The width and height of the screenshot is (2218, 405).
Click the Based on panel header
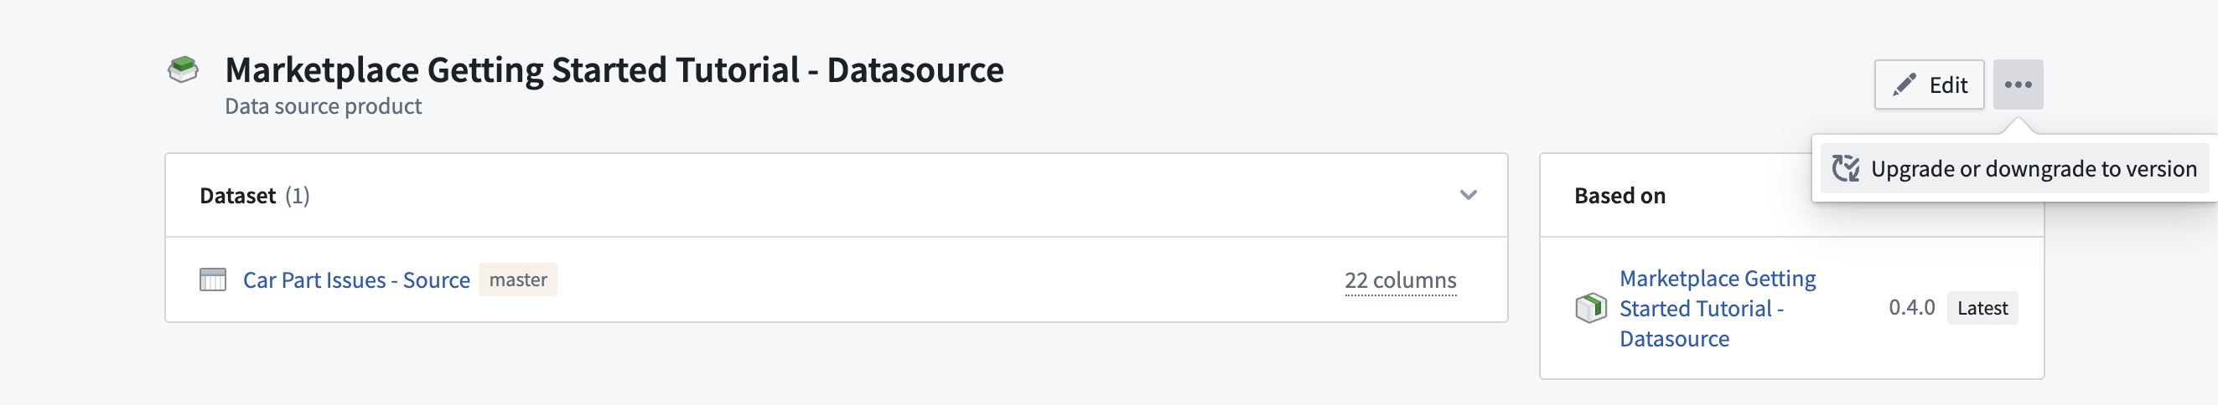pos(1619,196)
